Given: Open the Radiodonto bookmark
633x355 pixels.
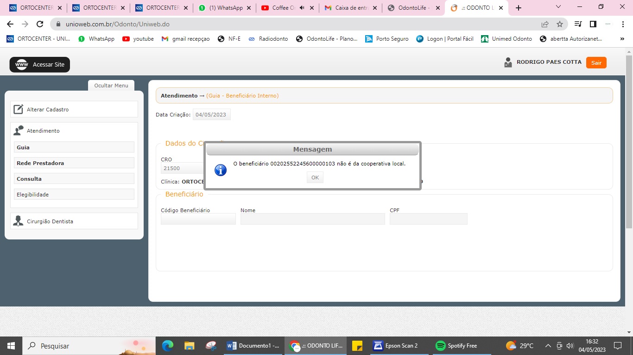Looking at the screenshot, I should [x=268, y=39].
